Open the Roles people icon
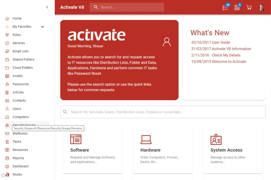This screenshot has width=271, height=180. pos(7,35)
